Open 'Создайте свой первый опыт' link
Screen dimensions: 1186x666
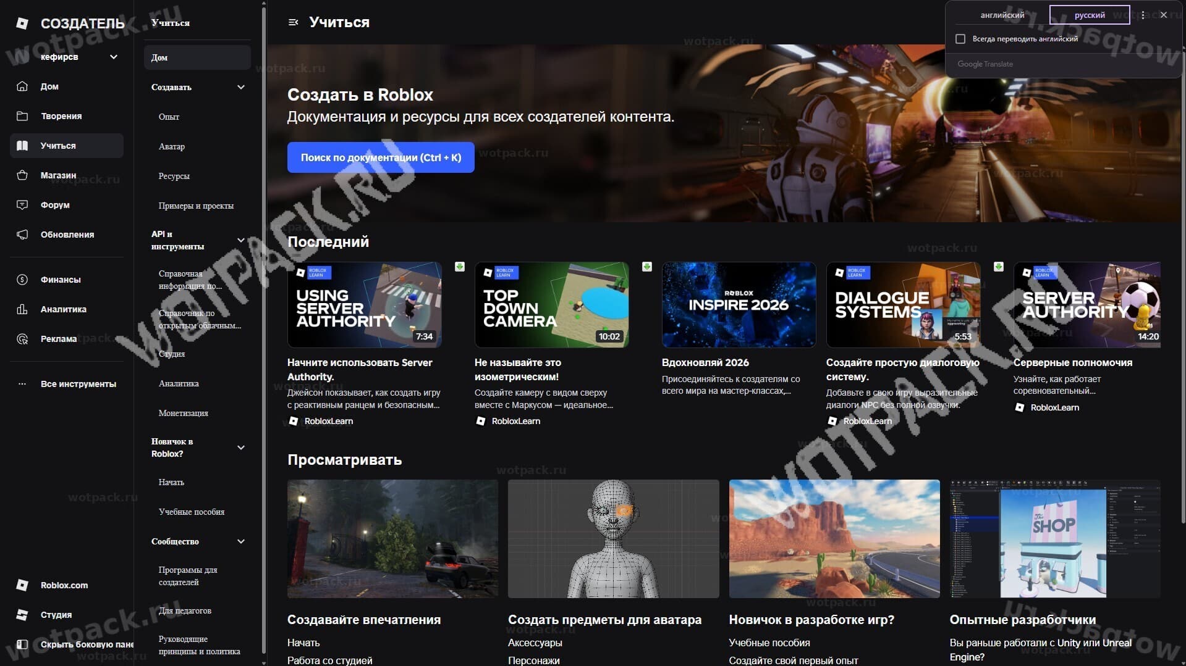pyautogui.click(x=794, y=660)
